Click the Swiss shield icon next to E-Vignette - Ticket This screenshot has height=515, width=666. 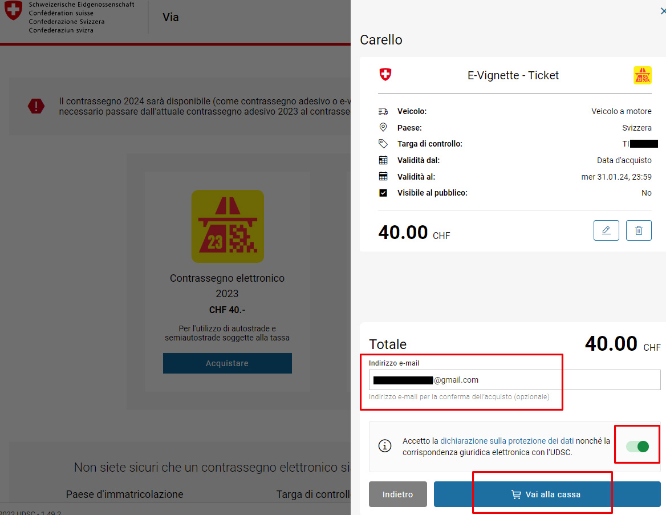coord(385,74)
